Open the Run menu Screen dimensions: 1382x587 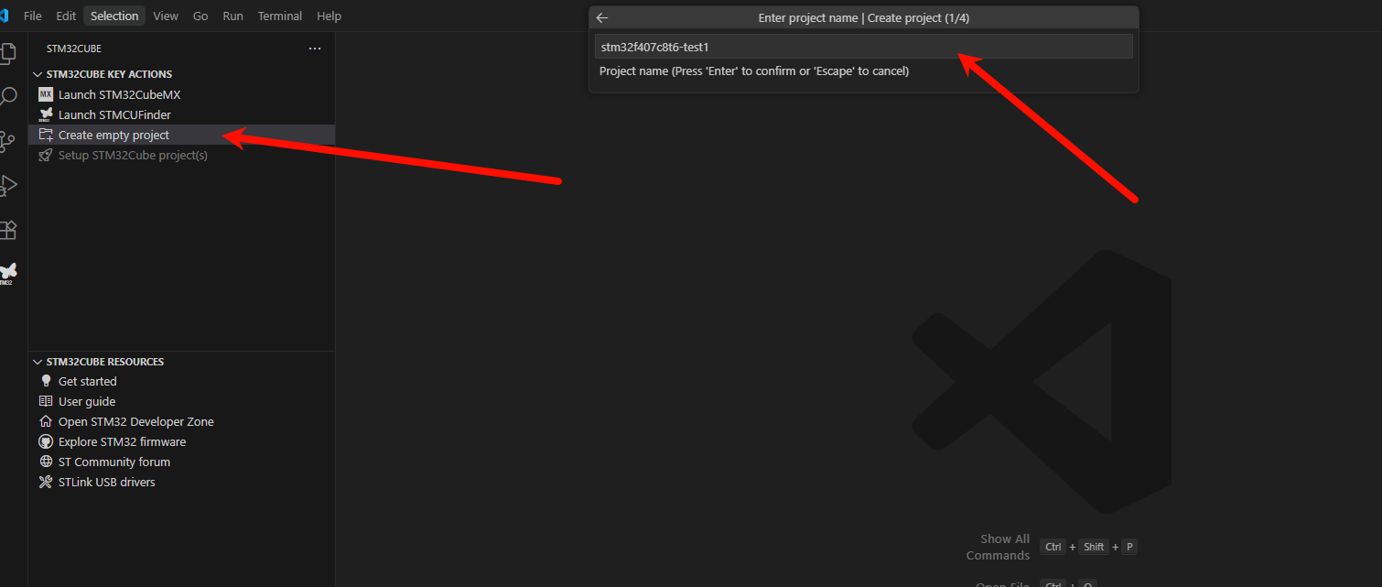(x=233, y=16)
